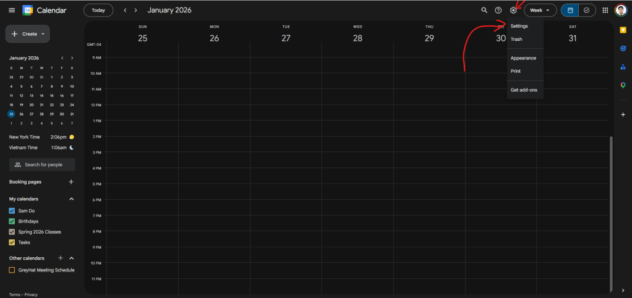Select highlighted day 25 in mini calendar
This screenshot has width=632, height=298.
(x=11, y=114)
